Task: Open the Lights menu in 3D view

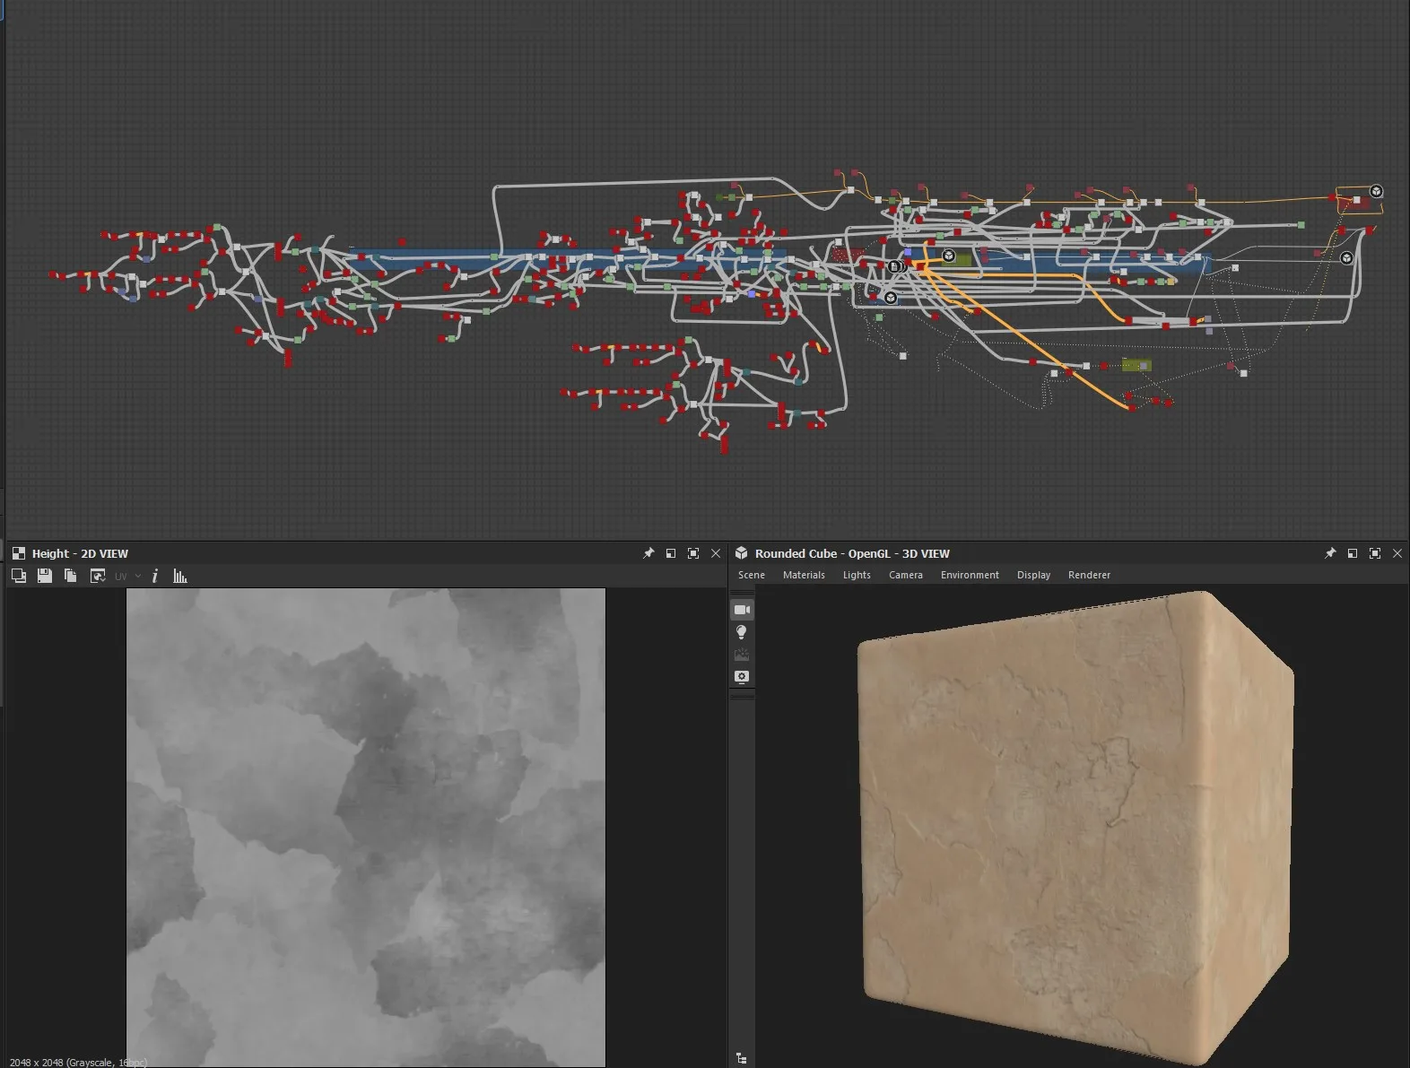Action: coord(857,575)
